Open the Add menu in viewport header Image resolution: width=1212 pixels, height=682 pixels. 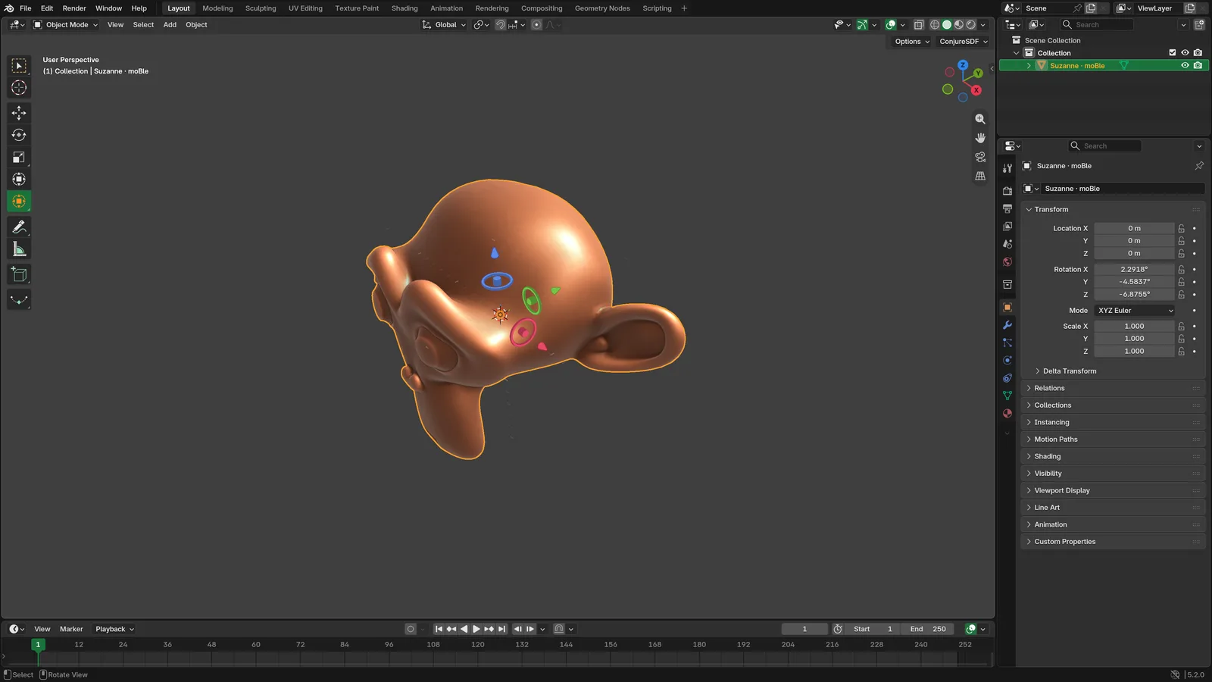click(170, 24)
